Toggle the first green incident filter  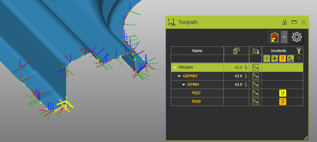click(x=266, y=59)
